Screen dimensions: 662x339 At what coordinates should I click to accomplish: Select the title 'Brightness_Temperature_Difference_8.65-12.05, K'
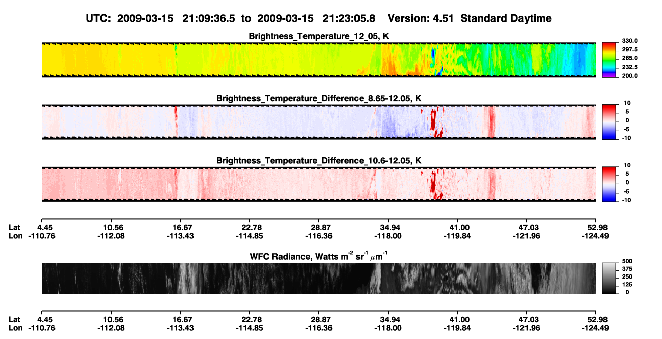pos(319,98)
